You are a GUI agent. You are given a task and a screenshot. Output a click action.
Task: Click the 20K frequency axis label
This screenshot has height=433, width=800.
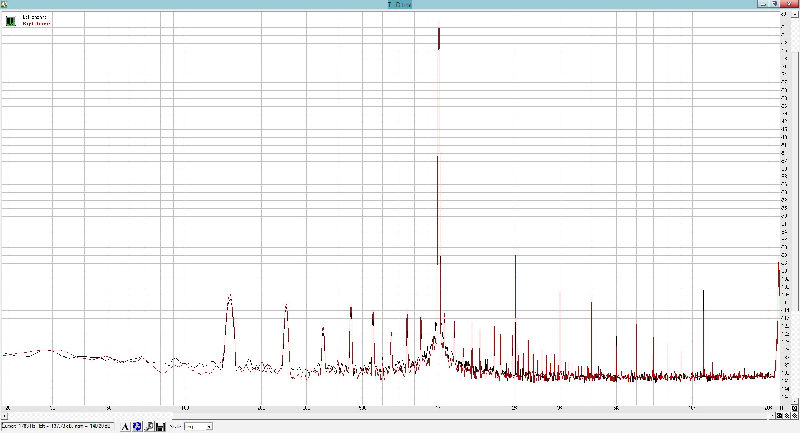pyautogui.click(x=768, y=408)
